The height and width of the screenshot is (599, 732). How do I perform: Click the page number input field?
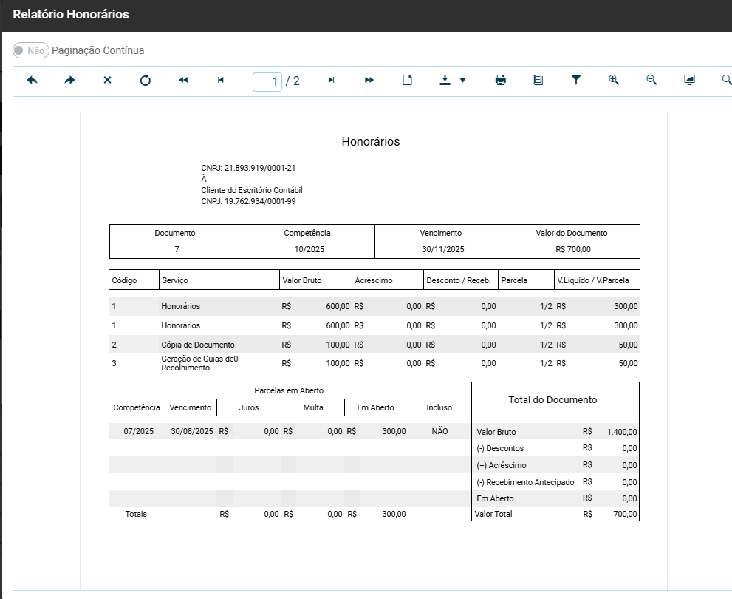coord(267,81)
